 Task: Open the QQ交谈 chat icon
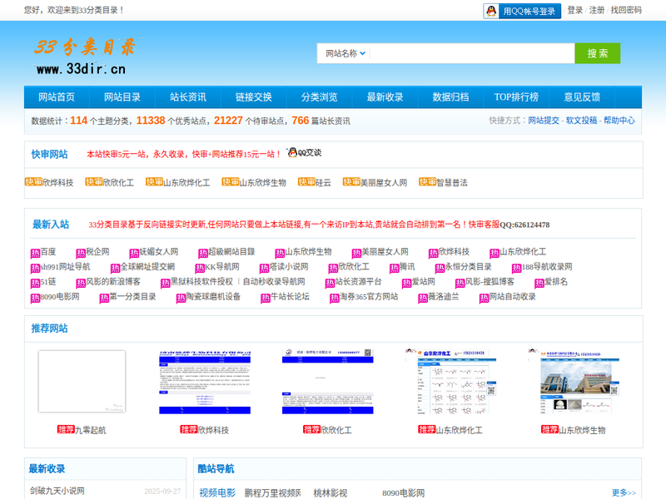click(304, 153)
